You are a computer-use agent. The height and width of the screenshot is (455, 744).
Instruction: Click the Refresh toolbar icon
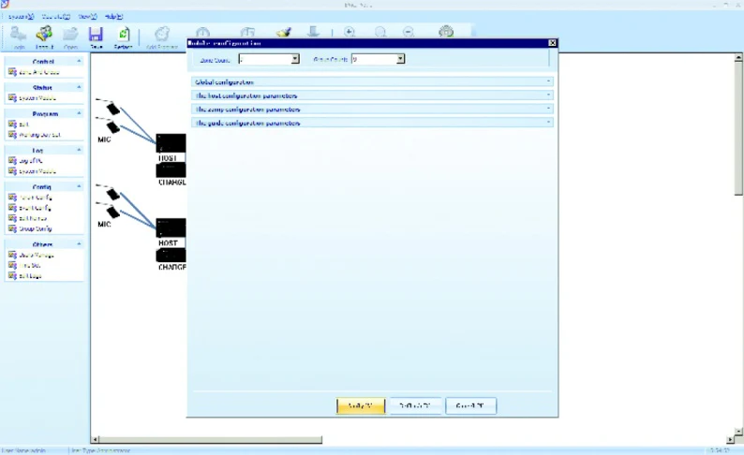(123, 36)
